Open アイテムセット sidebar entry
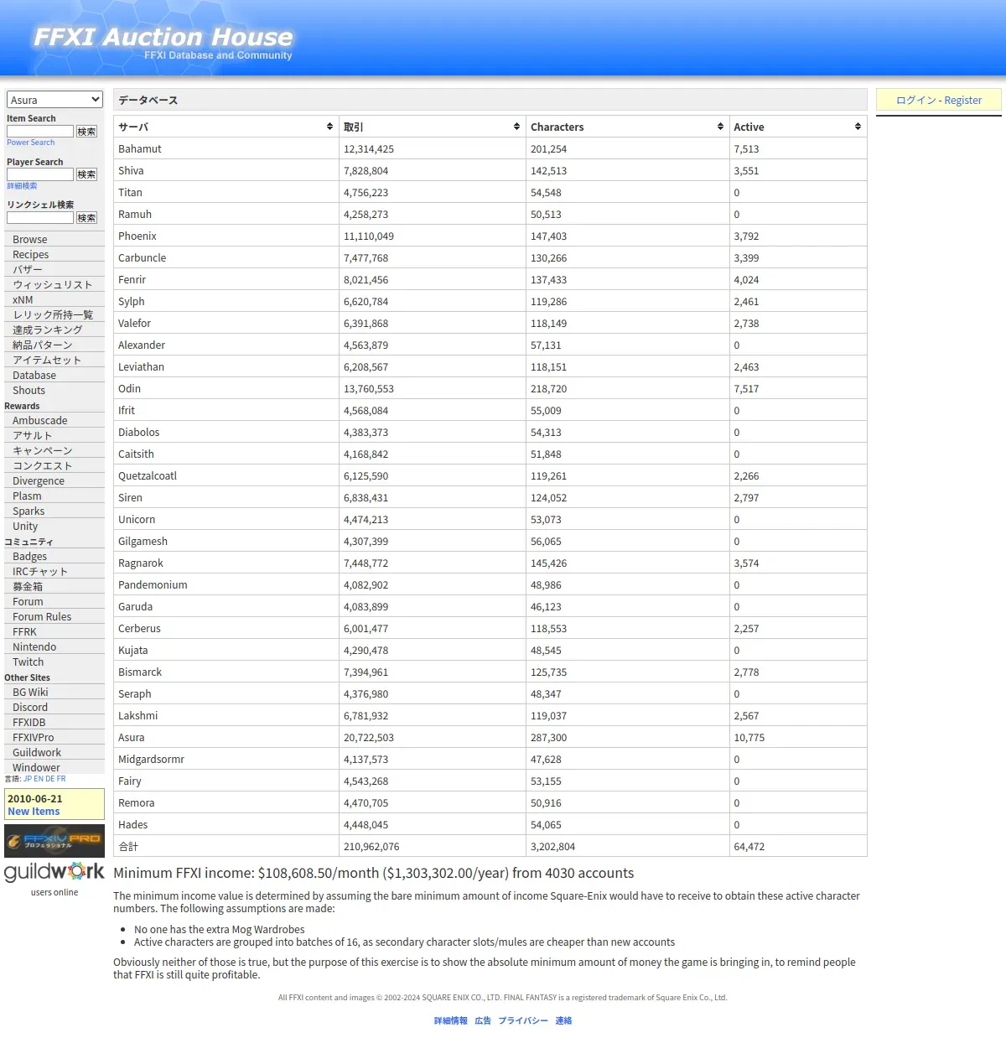The height and width of the screenshot is (1038, 1006). point(54,360)
